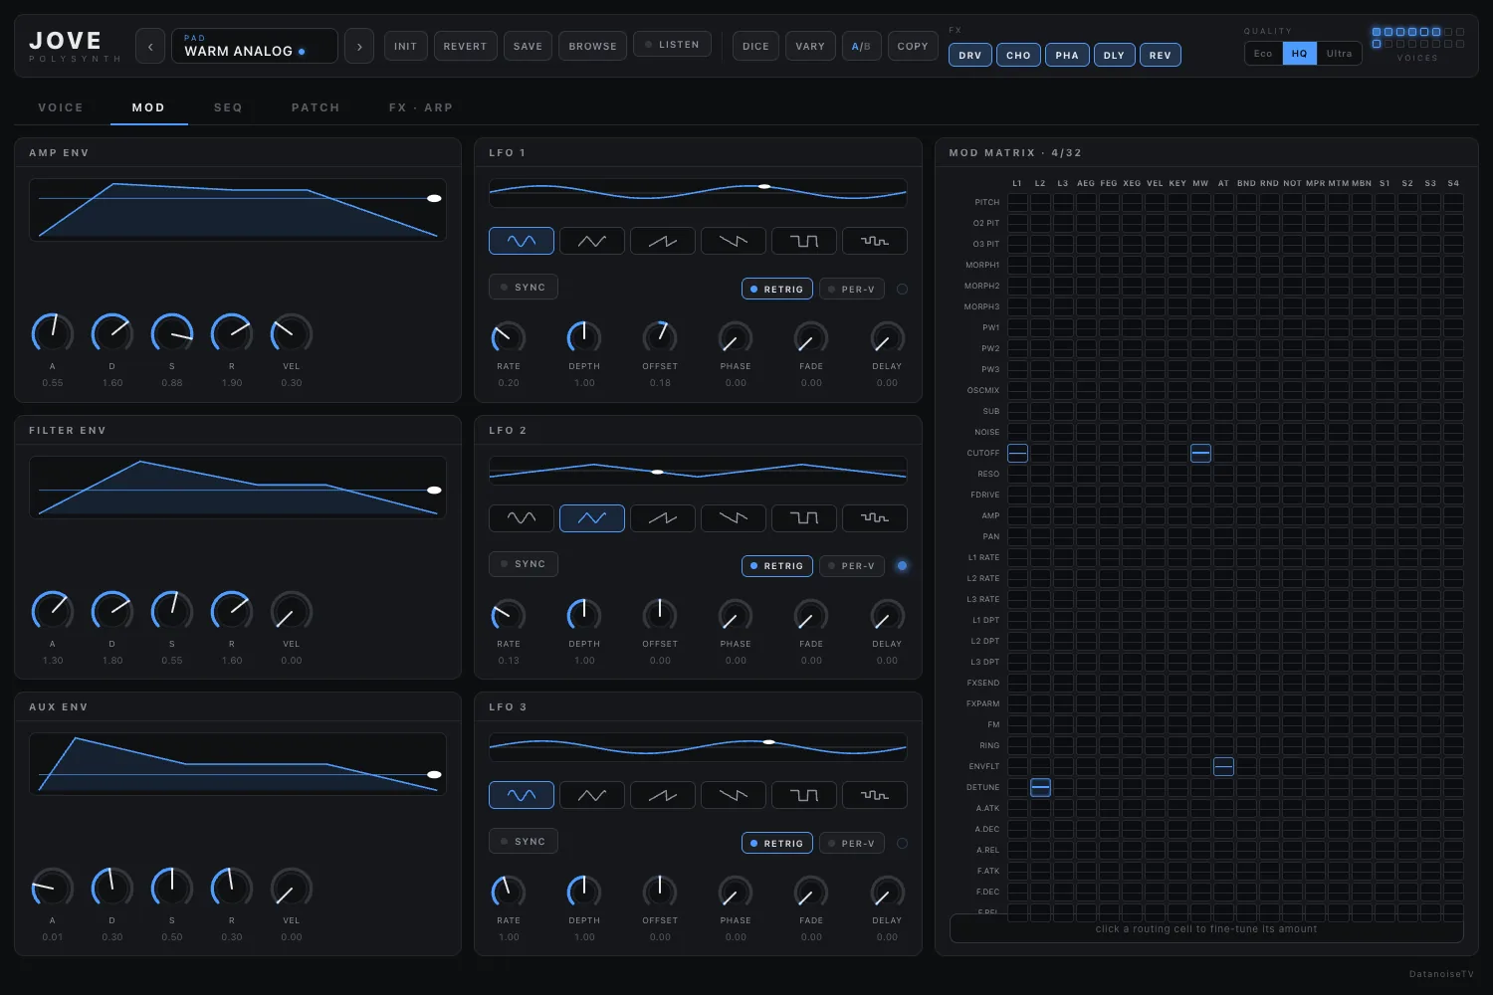Select square waveform for LFO 3
This screenshot has width=1493, height=995.
point(804,795)
